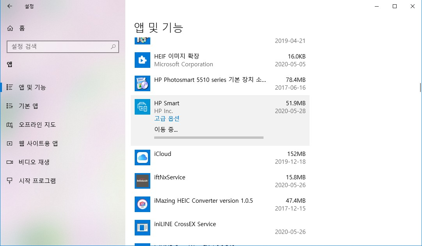This screenshot has height=246, width=422.
Task: Open the 홈 home icon
Action: (10, 28)
